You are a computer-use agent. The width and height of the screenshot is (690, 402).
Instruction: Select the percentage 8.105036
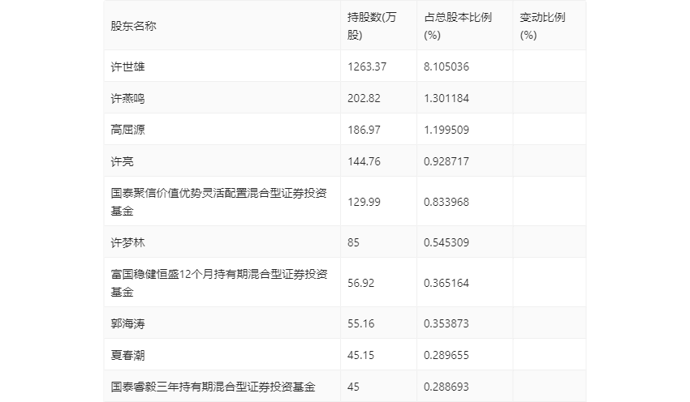(446, 66)
